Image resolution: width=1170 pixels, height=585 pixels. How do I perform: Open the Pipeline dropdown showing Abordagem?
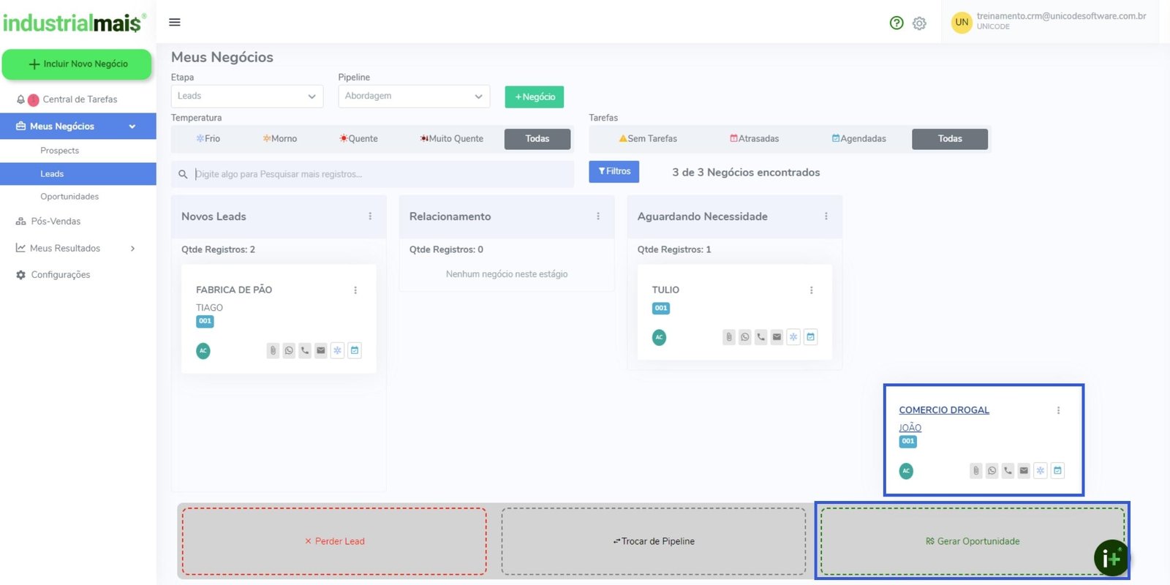tap(413, 97)
